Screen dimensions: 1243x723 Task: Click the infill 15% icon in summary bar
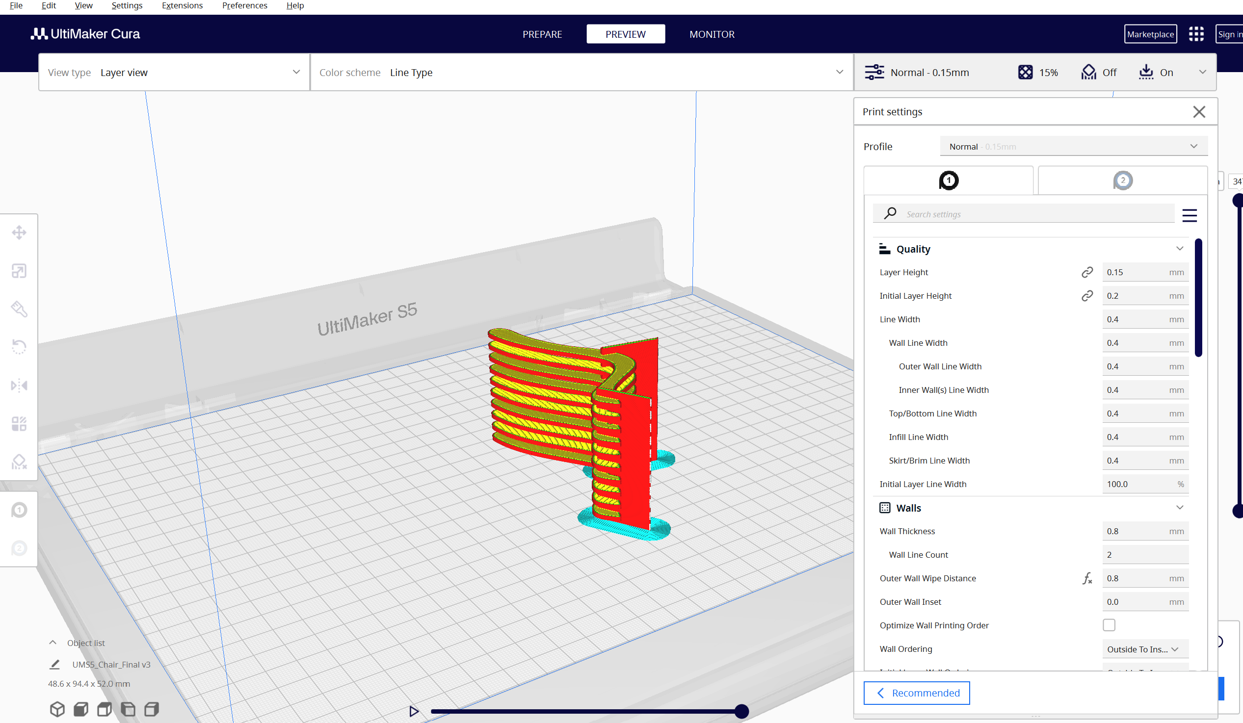pos(1026,73)
